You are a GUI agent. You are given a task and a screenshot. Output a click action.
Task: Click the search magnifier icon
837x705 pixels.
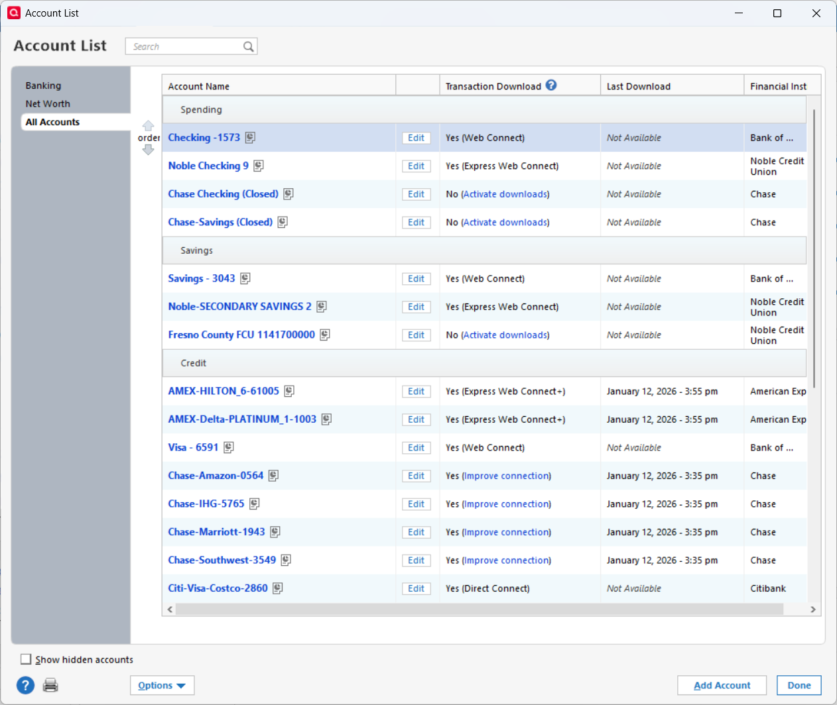(x=249, y=46)
